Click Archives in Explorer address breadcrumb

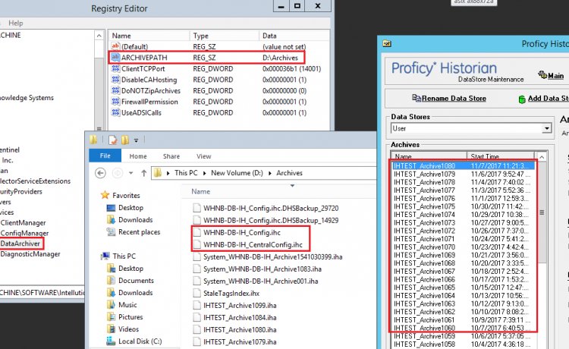click(289, 173)
